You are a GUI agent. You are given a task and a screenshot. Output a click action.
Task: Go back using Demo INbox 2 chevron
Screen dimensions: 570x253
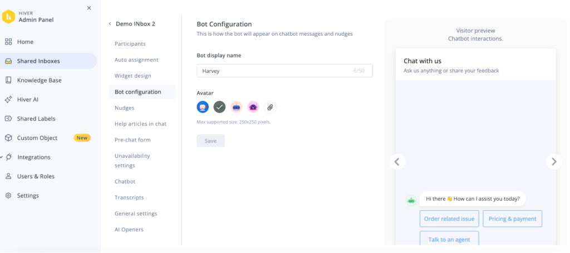(x=110, y=24)
